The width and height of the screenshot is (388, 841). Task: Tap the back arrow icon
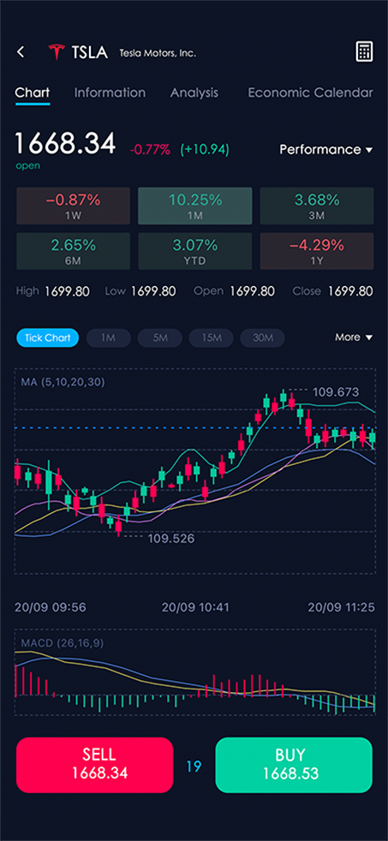21,52
